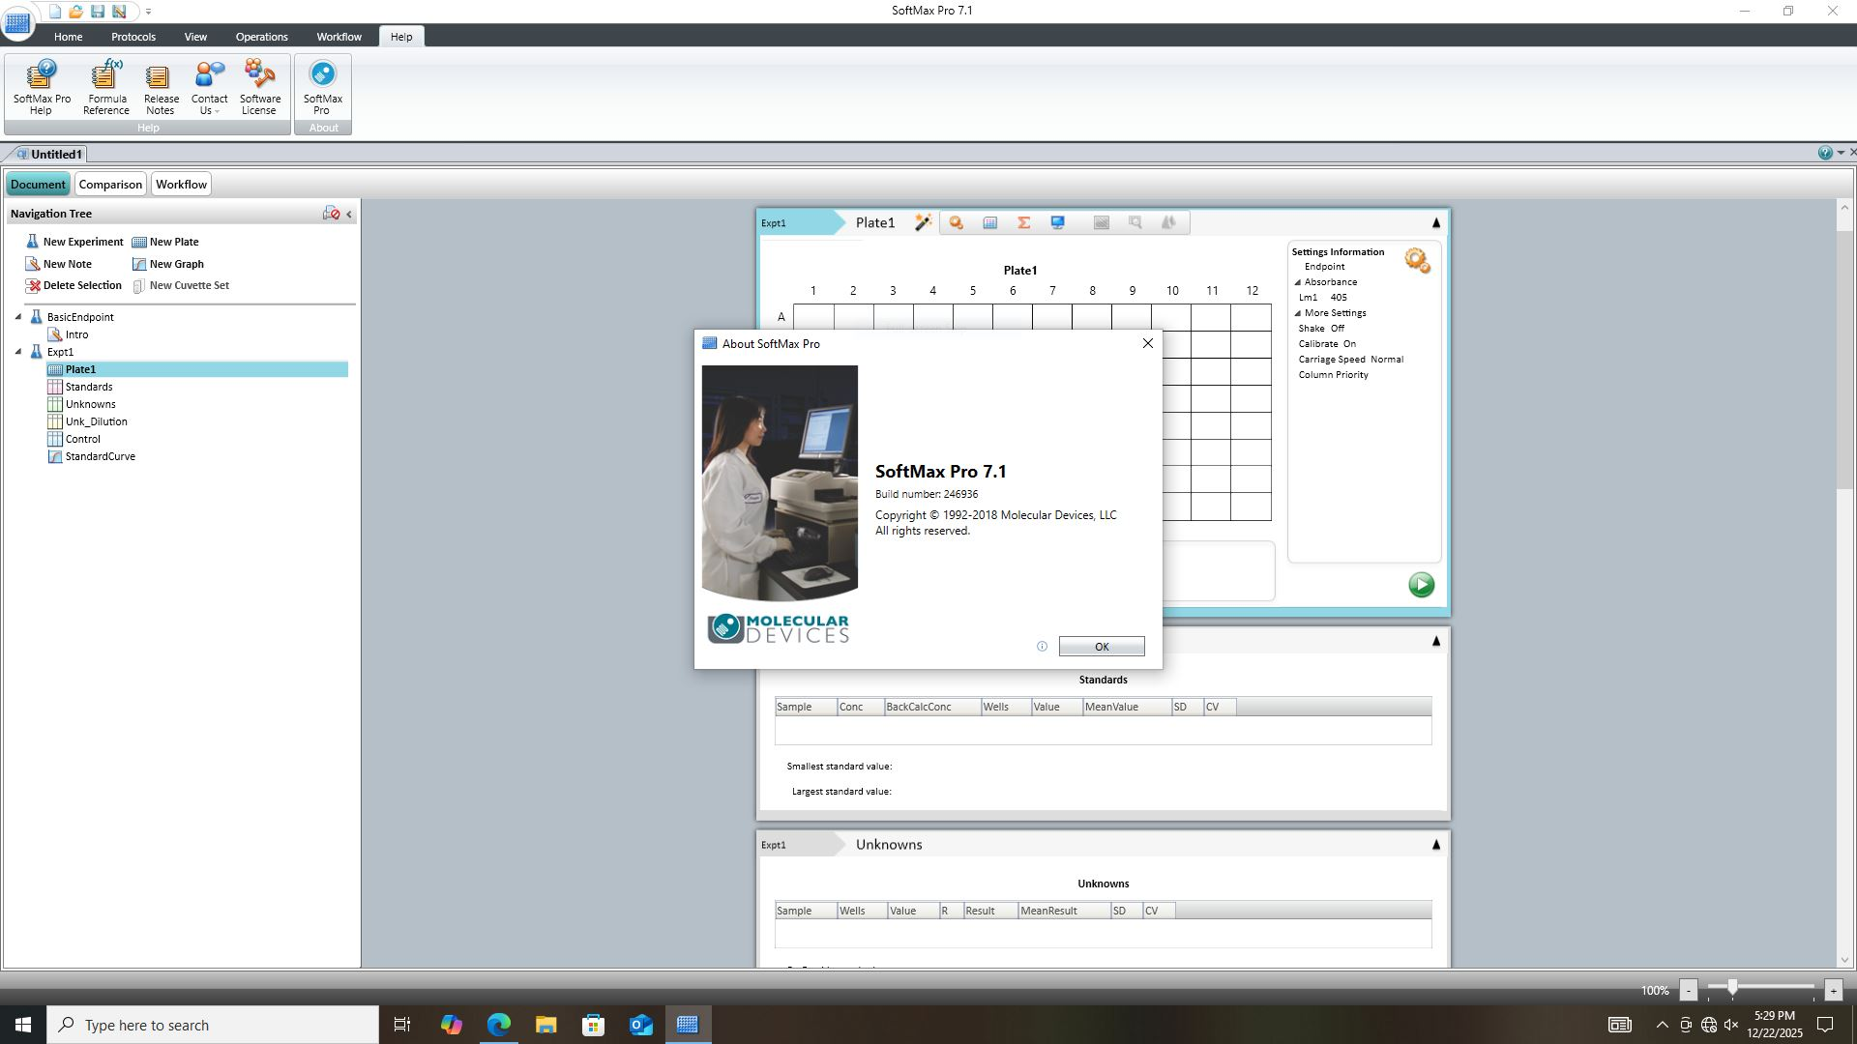Open the Contact Us dropdown
The height and width of the screenshot is (1044, 1857).
(x=209, y=104)
